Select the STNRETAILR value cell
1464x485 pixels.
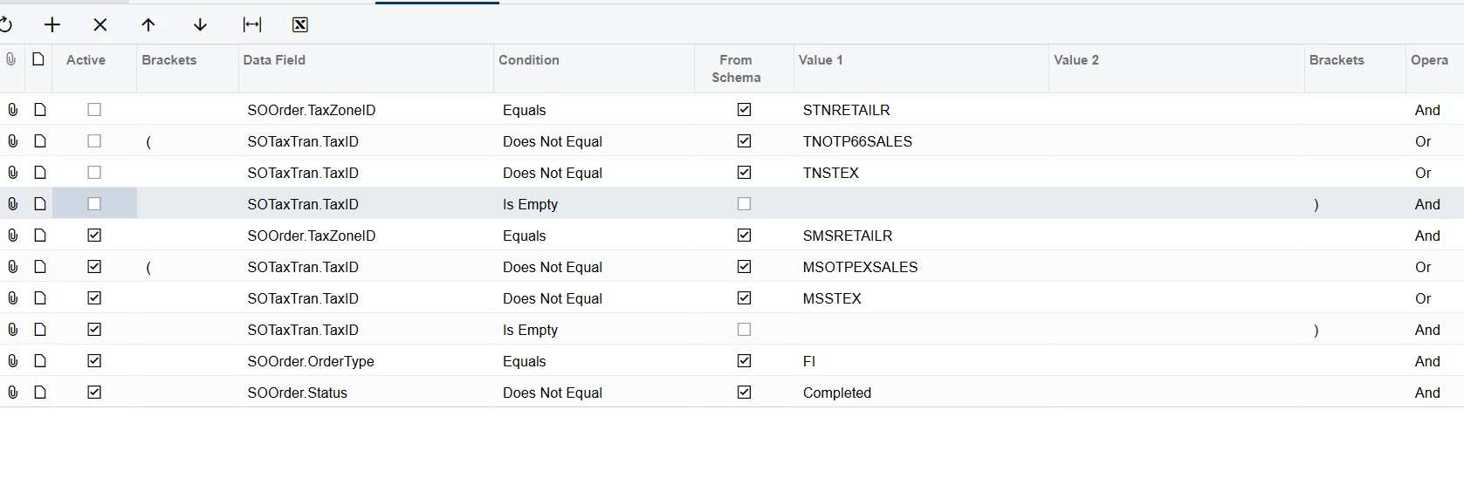[x=921, y=110]
